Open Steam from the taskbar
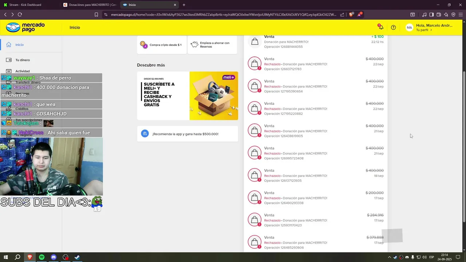The image size is (466, 262). (x=77, y=257)
